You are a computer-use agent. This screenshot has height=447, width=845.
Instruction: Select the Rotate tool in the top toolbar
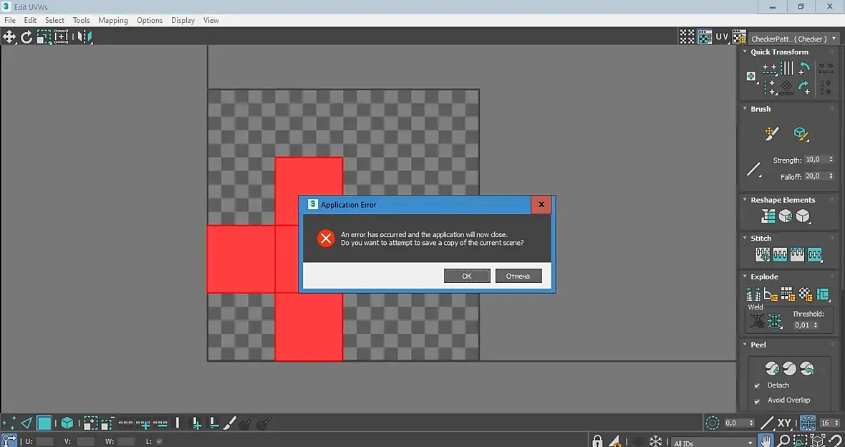tap(26, 37)
